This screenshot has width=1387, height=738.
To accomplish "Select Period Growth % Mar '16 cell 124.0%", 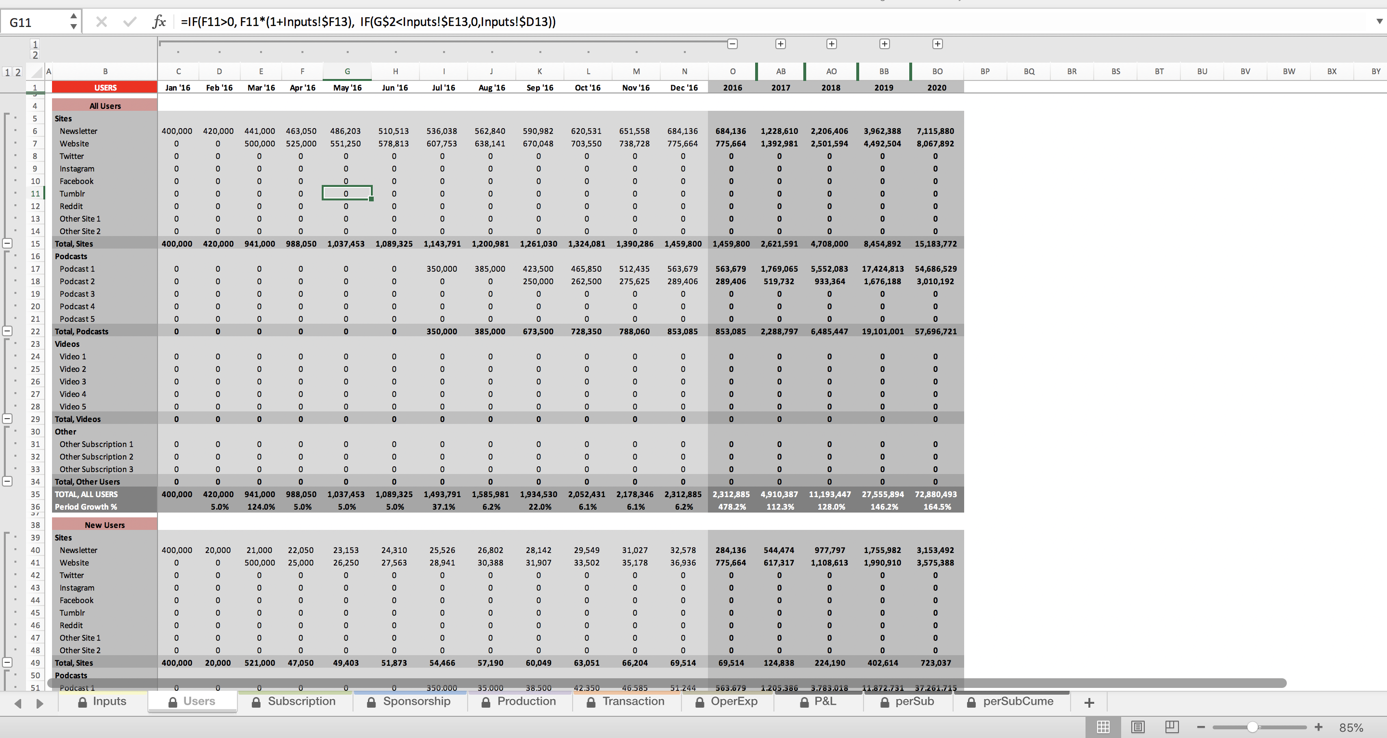I will tap(261, 506).
